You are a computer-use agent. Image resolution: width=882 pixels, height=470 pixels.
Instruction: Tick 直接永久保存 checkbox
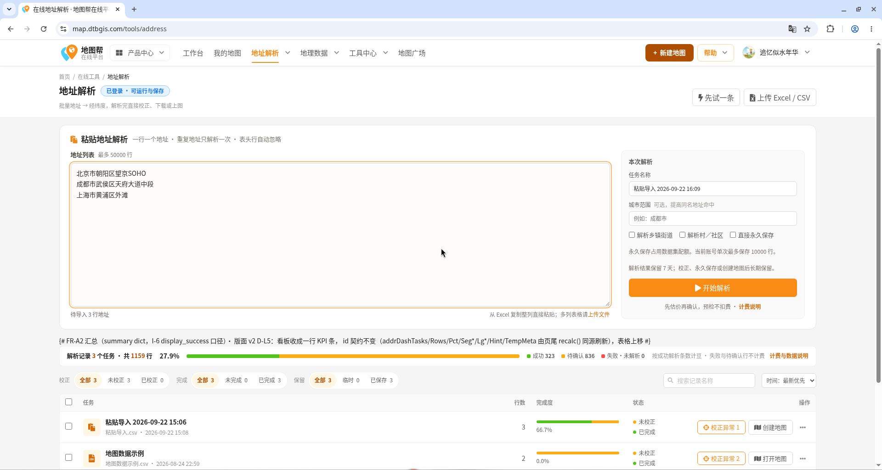733,235
